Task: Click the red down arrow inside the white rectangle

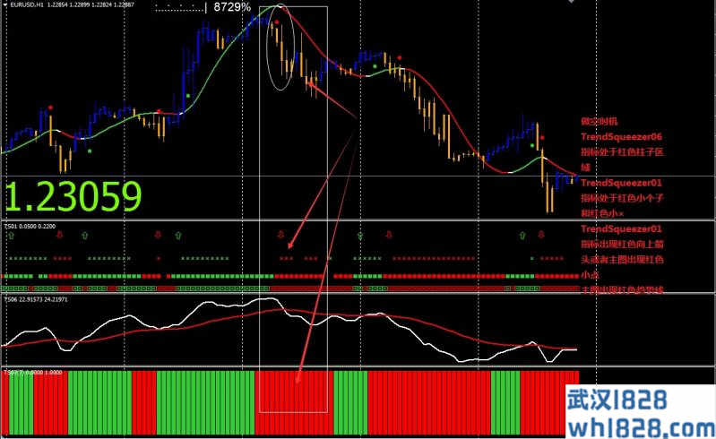Action: (x=280, y=232)
